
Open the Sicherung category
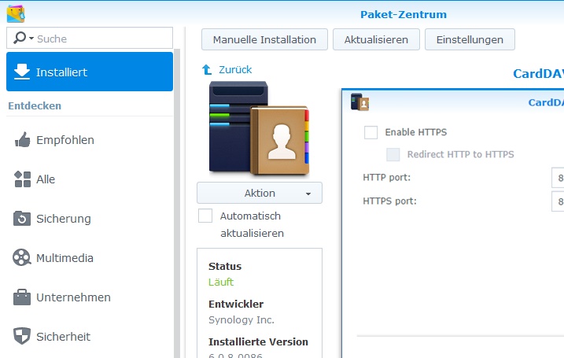point(90,219)
